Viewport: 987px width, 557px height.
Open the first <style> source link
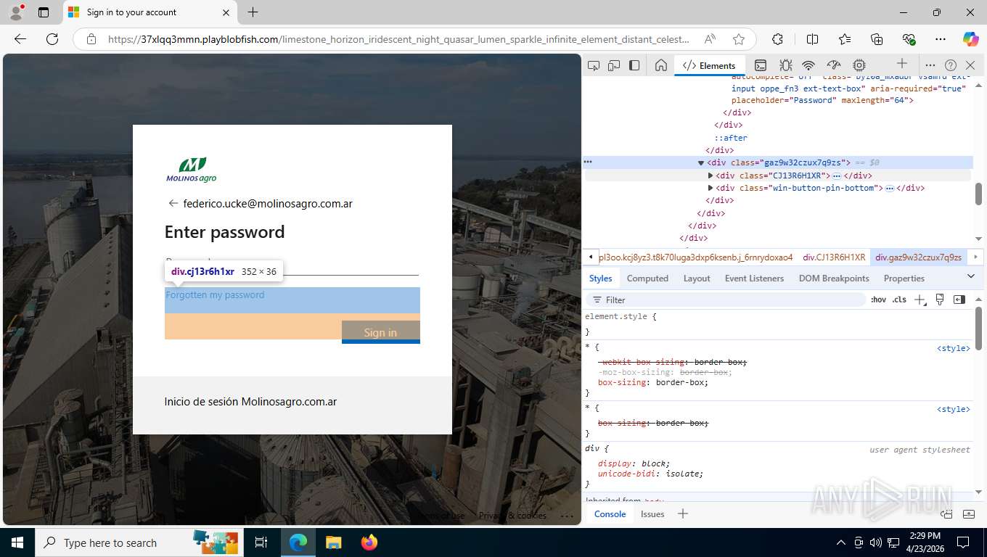953,348
